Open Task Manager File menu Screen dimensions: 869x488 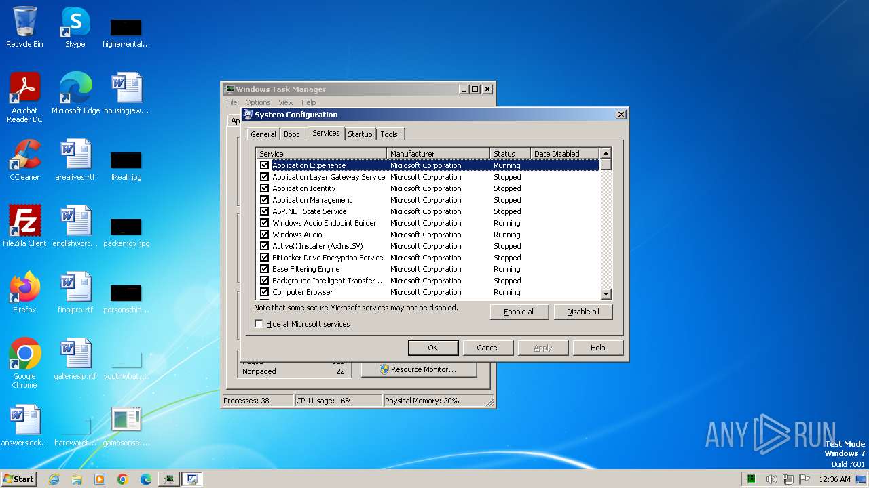pos(232,102)
